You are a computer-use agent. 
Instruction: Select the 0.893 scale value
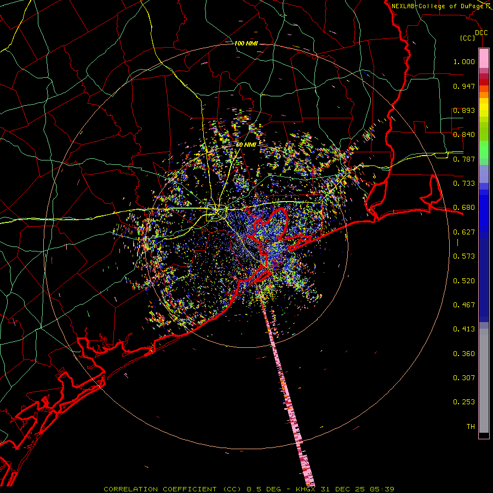464,110
